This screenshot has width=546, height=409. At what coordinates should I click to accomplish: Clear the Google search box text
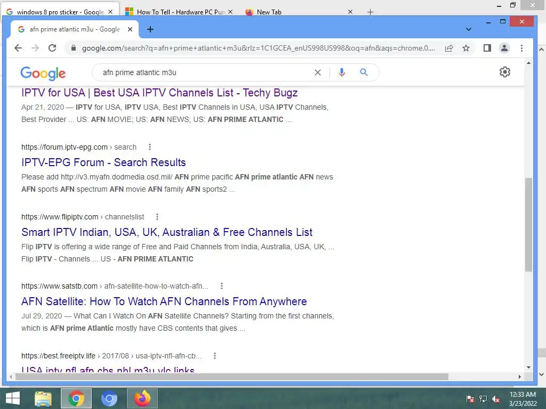[x=318, y=72]
